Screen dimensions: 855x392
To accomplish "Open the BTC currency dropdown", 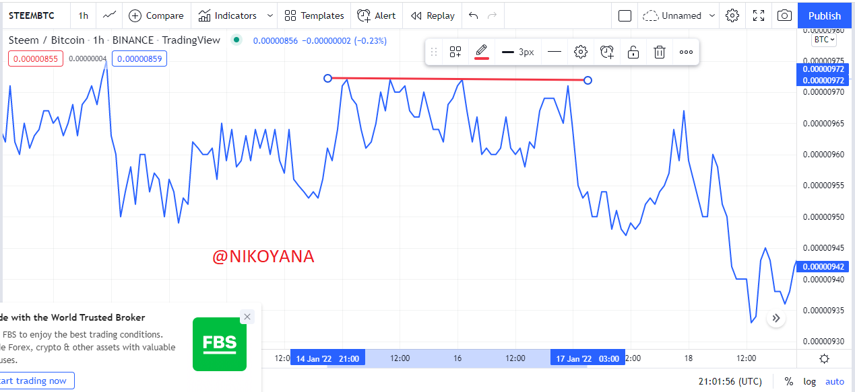I will [825, 40].
